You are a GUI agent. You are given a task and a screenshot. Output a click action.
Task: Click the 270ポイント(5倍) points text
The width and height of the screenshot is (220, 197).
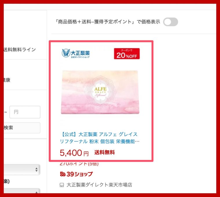click(x=79, y=164)
